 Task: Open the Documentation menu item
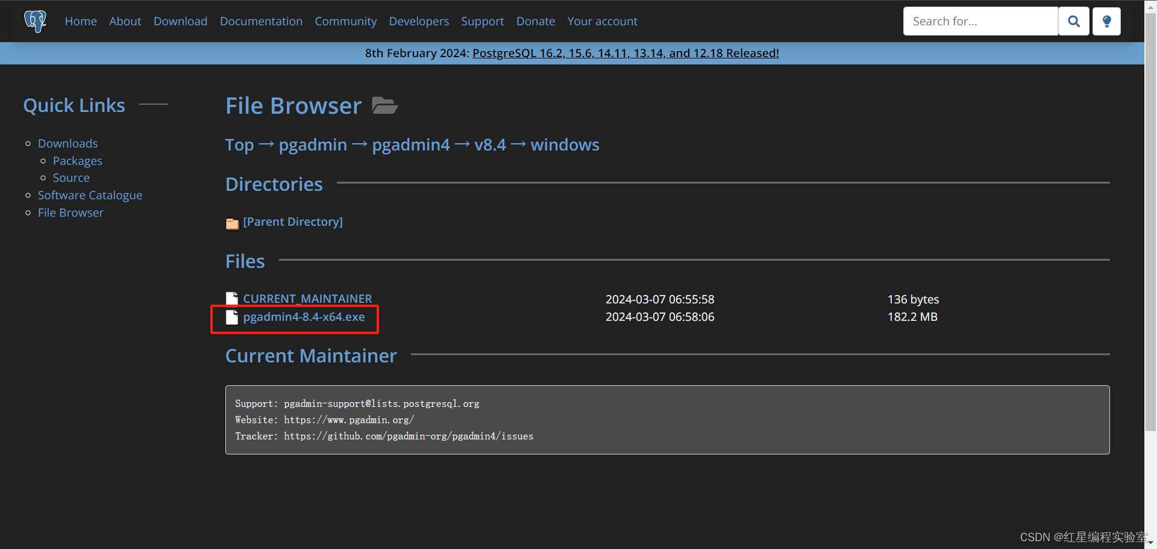pos(261,21)
